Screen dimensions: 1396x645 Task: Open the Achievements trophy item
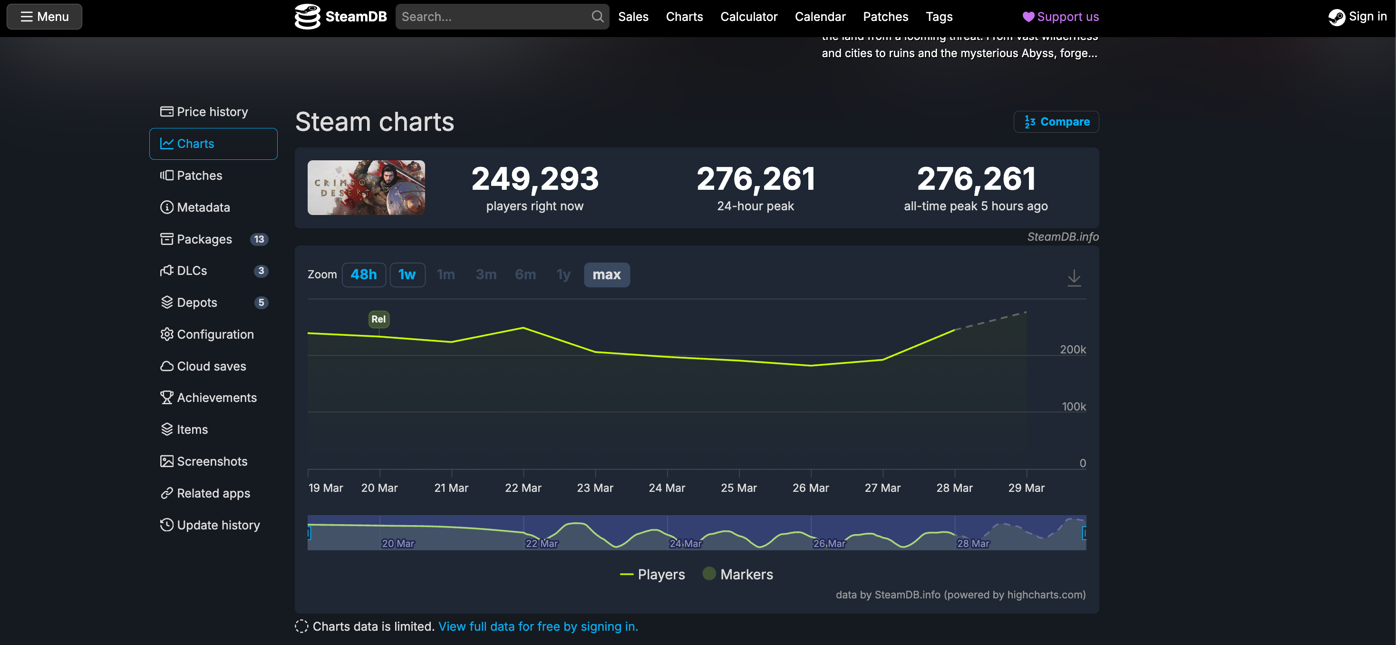216,397
